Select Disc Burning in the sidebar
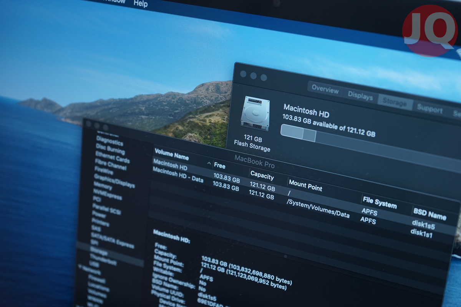Viewport: 461px width, 307px height. pos(110,149)
